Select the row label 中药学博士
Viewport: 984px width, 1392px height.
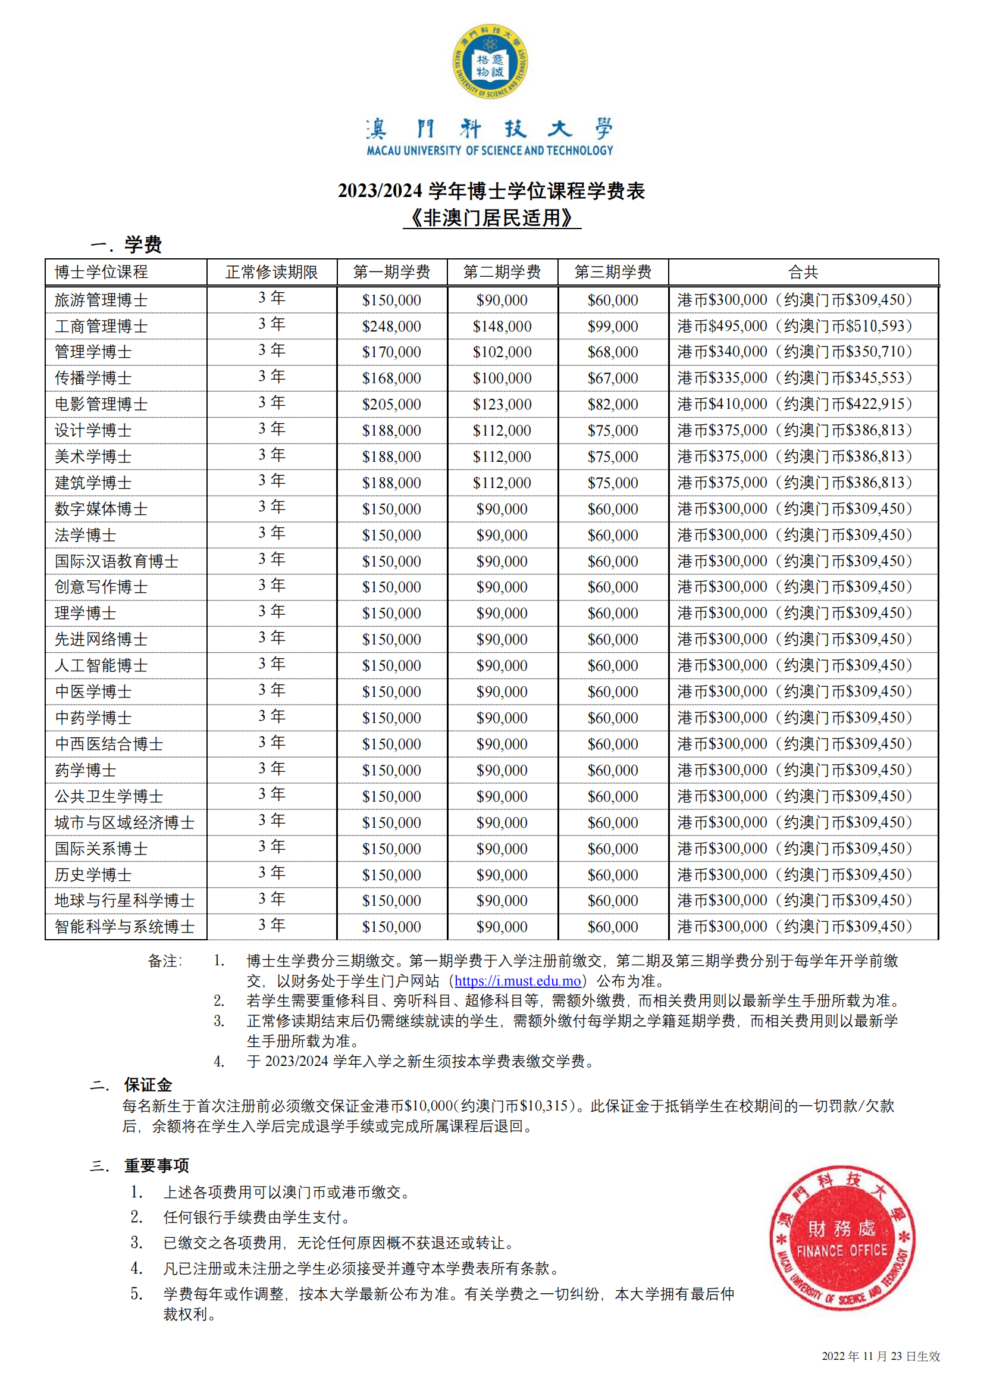pyautogui.click(x=93, y=718)
